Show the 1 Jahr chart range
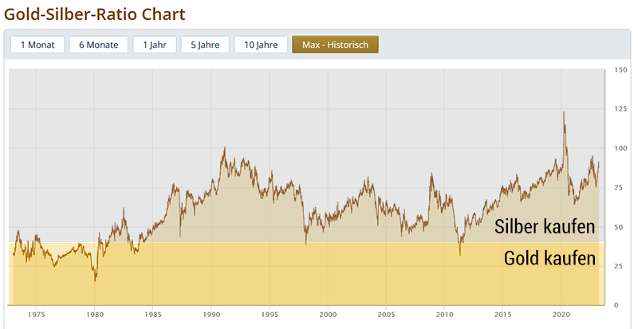Viewport: 638px width, 329px height. pos(155,45)
